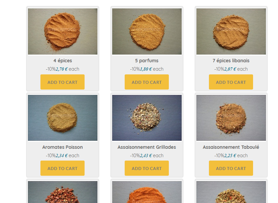This screenshot has width=278, height=203.
Task: Open the Assaisonnement Taboulé product photo
Action: [x=231, y=118]
